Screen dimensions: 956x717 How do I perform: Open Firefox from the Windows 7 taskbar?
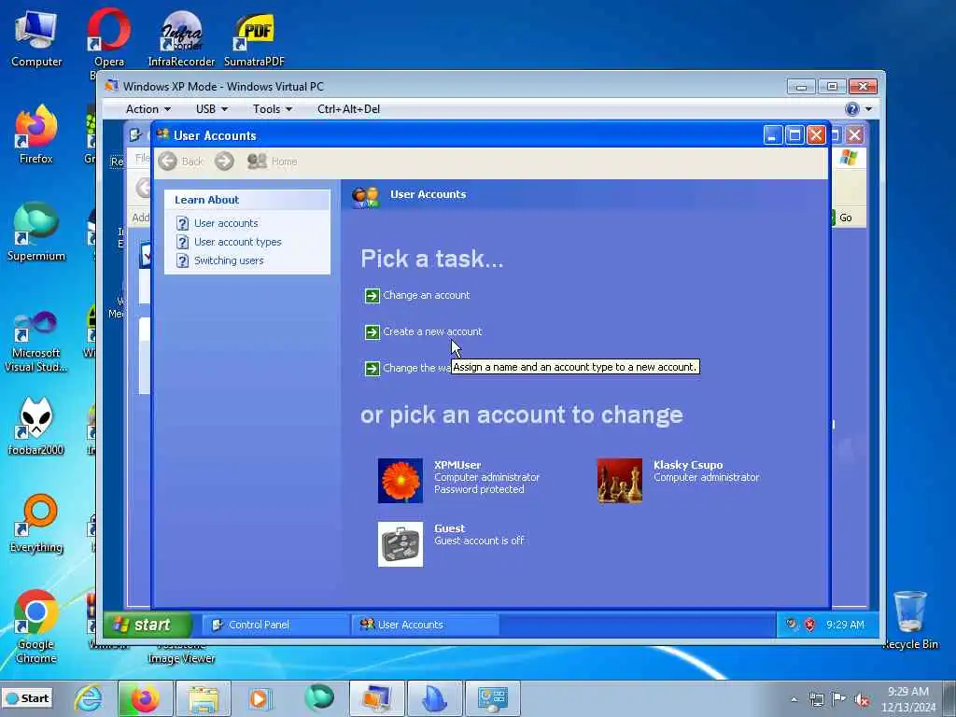[145, 698]
